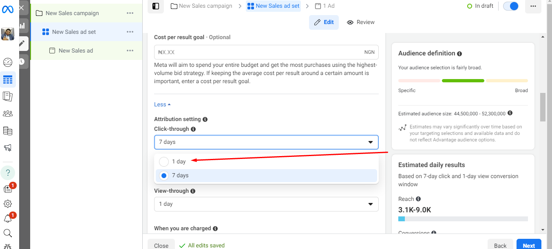Open the Audiences people icon
Screen dimensions: 552x249
8,114
